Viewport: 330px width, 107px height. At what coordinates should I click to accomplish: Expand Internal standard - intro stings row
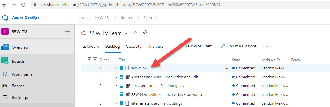pyautogui.click(x=116, y=103)
